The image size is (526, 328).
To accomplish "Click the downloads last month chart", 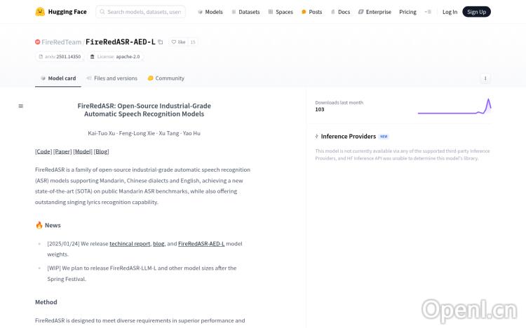I will click(454, 107).
